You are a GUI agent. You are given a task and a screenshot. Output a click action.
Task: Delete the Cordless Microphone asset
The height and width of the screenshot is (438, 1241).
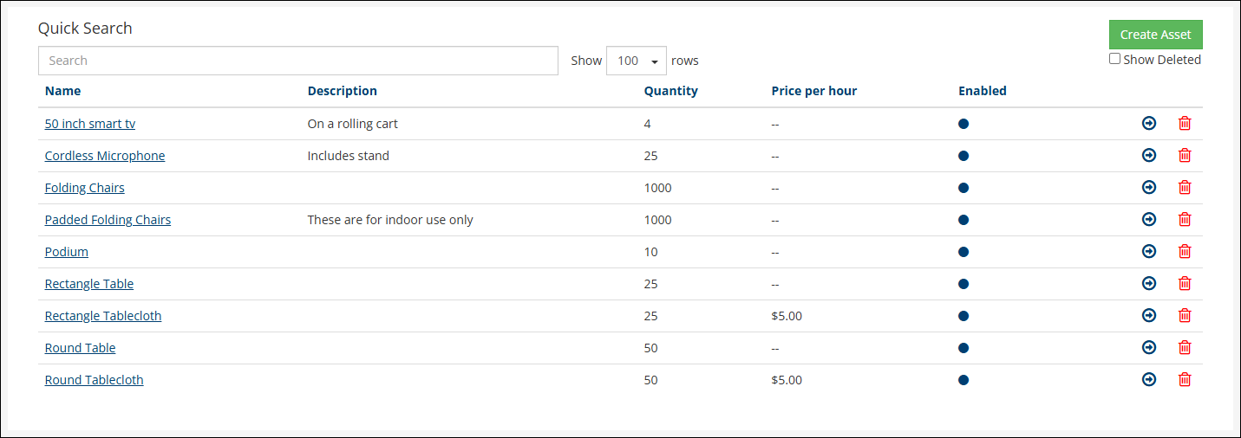(1185, 156)
